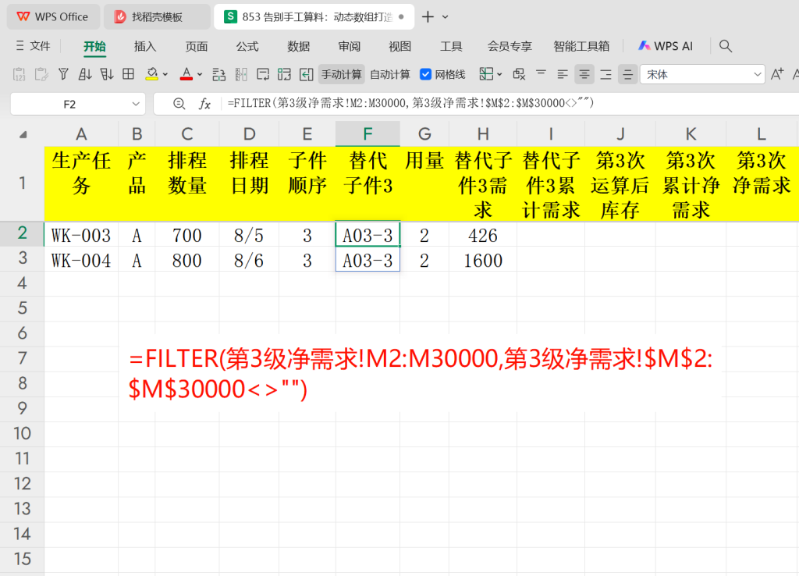Image resolution: width=799 pixels, height=576 pixels.
Task: Switch to the 视图 ribbon tab
Action: 400,46
